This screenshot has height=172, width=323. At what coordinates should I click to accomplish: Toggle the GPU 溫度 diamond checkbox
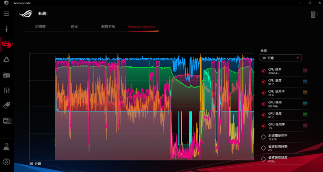coord(263,115)
